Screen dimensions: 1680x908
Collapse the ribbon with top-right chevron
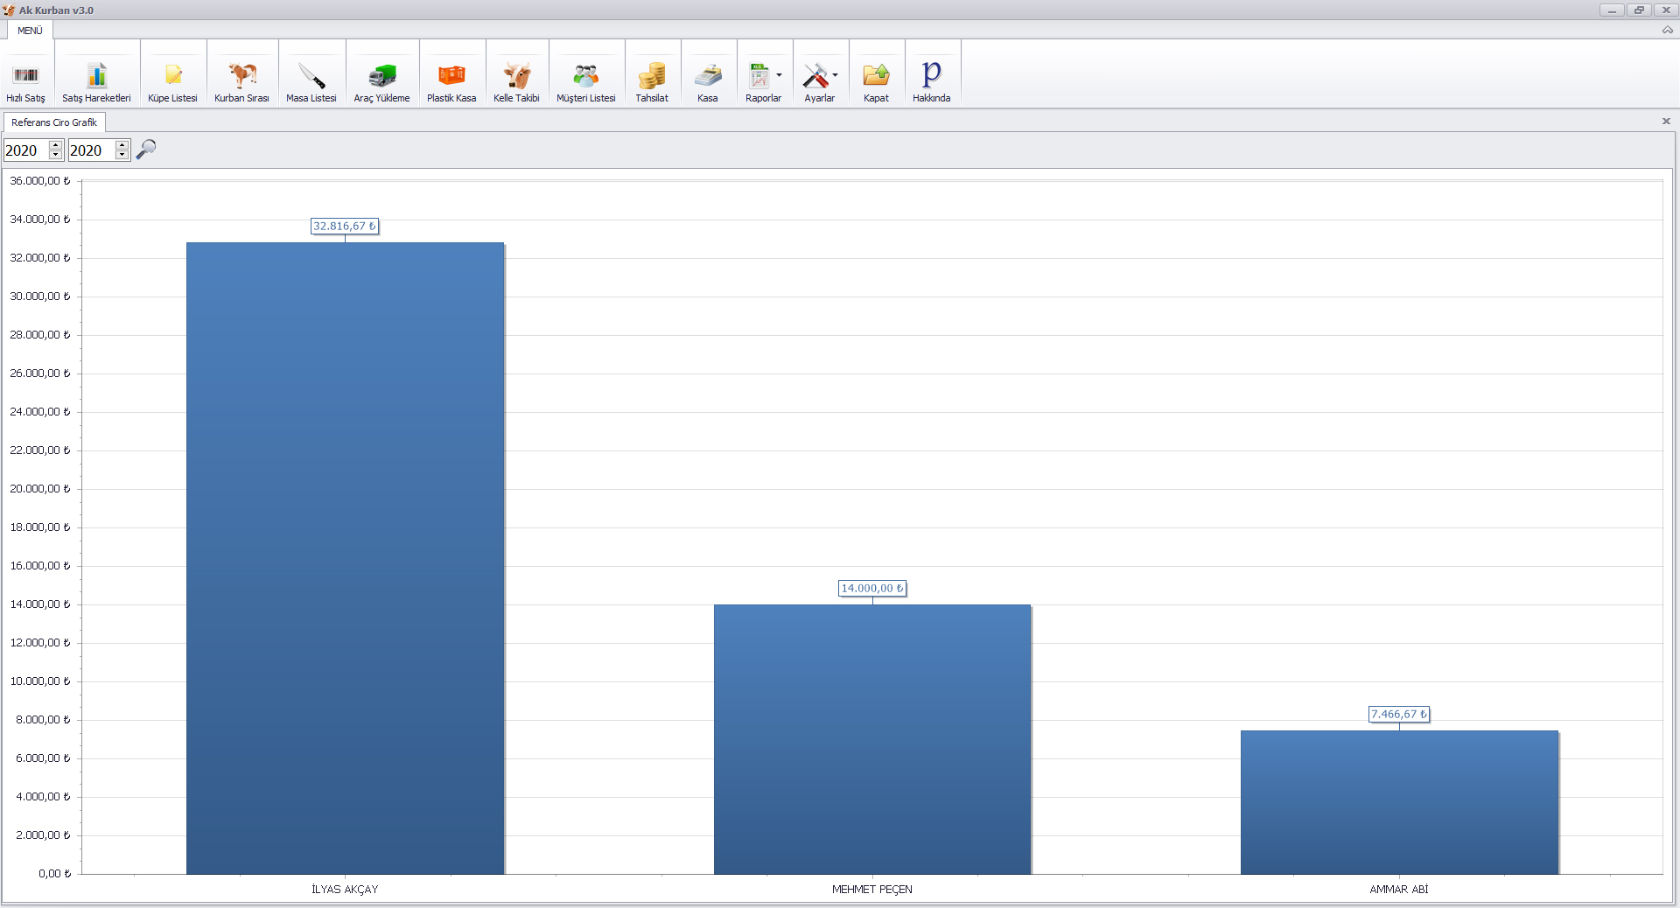pyautogui.click(x=1667, y=31)
